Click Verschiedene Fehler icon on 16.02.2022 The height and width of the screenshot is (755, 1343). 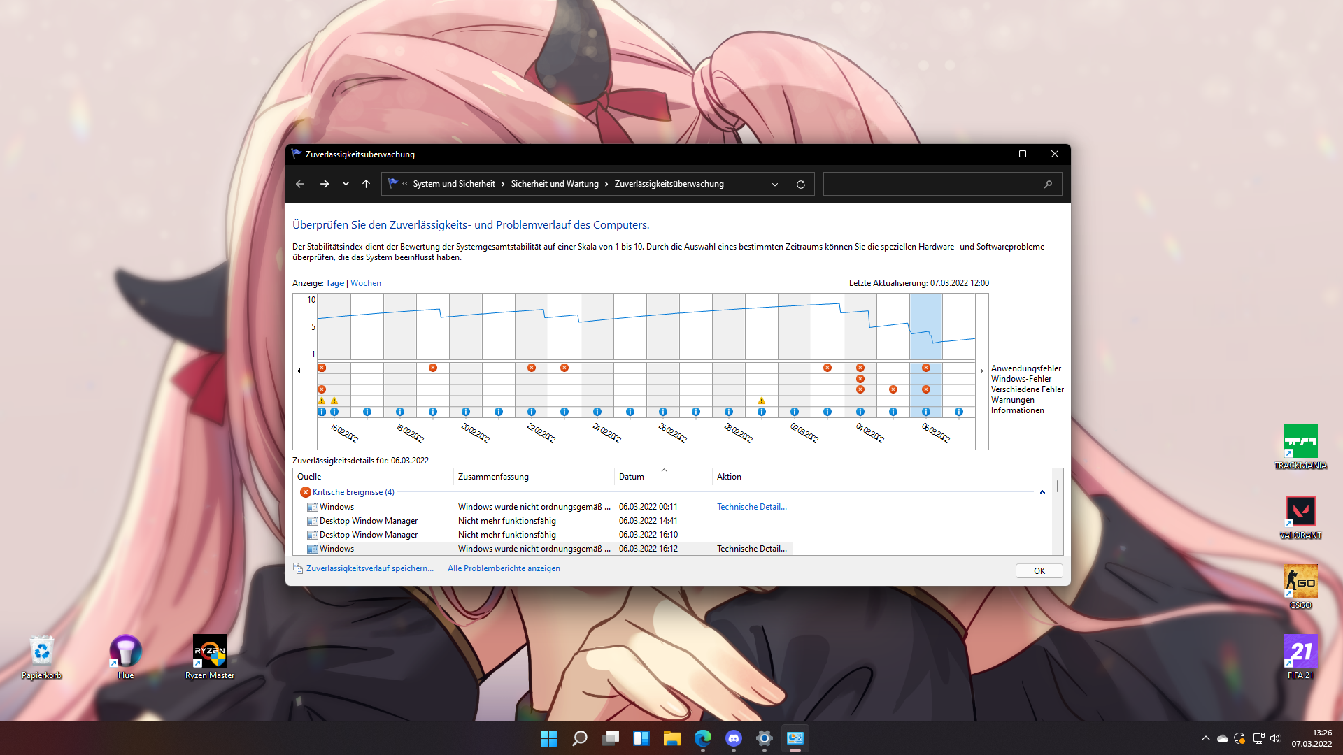[322, 389]
